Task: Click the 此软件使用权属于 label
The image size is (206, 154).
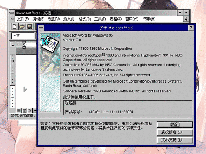Action: 79,97
